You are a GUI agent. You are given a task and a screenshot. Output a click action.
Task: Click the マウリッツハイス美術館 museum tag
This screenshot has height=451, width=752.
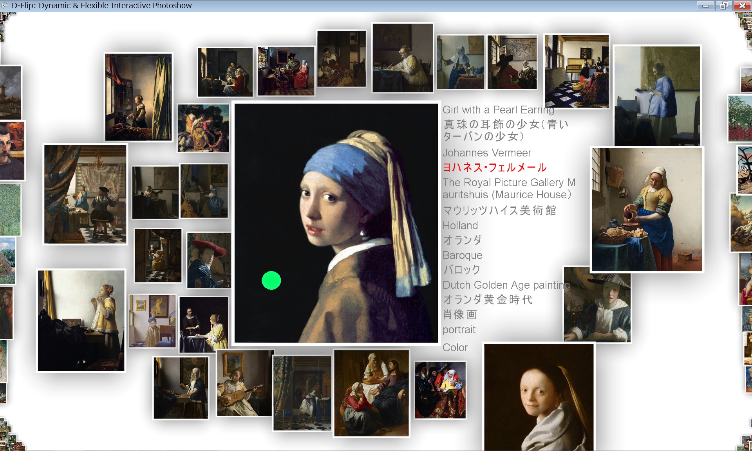click(x=499, y=210)
